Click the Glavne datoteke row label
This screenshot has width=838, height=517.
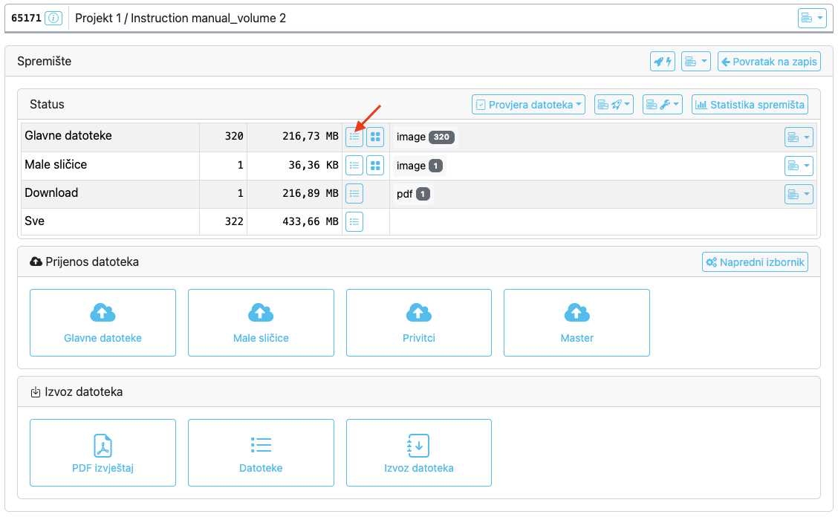click(68, 136)
